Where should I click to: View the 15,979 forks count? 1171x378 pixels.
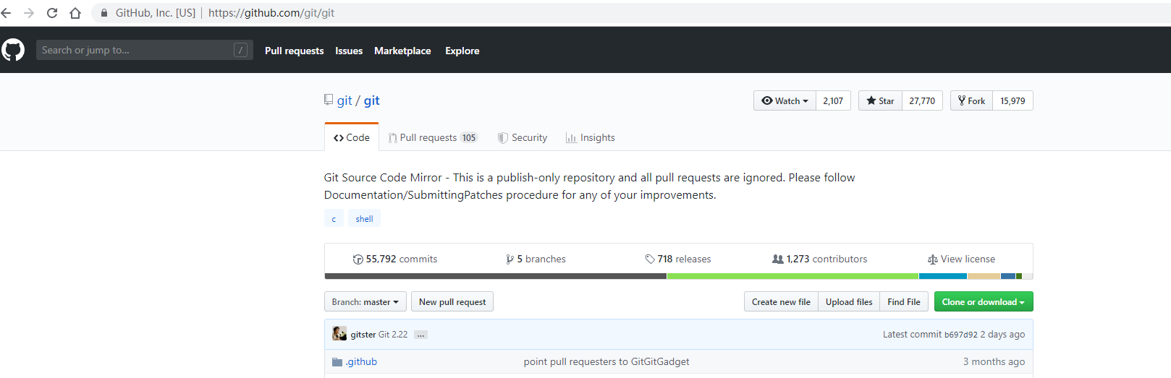pyautogui.click(x=1013, y=100)
